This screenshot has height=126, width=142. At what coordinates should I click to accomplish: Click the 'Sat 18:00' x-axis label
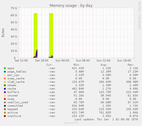(x=42, y=61)
